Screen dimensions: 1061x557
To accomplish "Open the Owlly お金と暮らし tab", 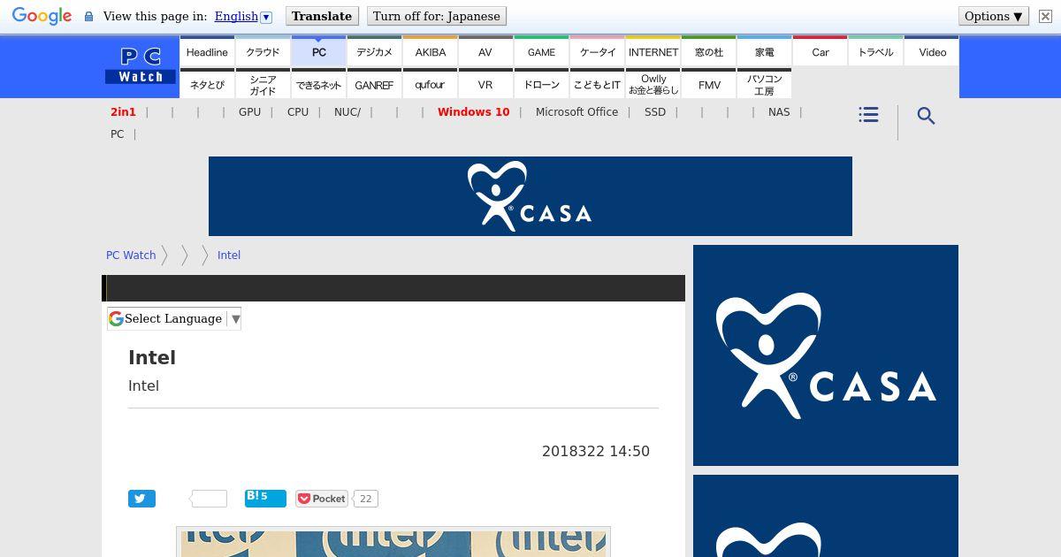I will click(653, 85).
